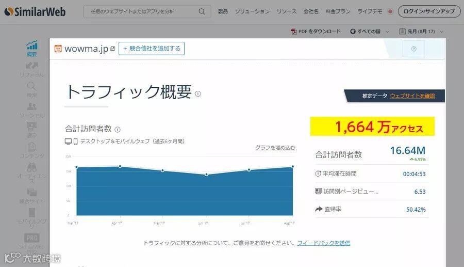Click the globe icon beside すべての国
The width and height of the screenshot is (464, 267).
pyautogui.click(x=353, y=31)
